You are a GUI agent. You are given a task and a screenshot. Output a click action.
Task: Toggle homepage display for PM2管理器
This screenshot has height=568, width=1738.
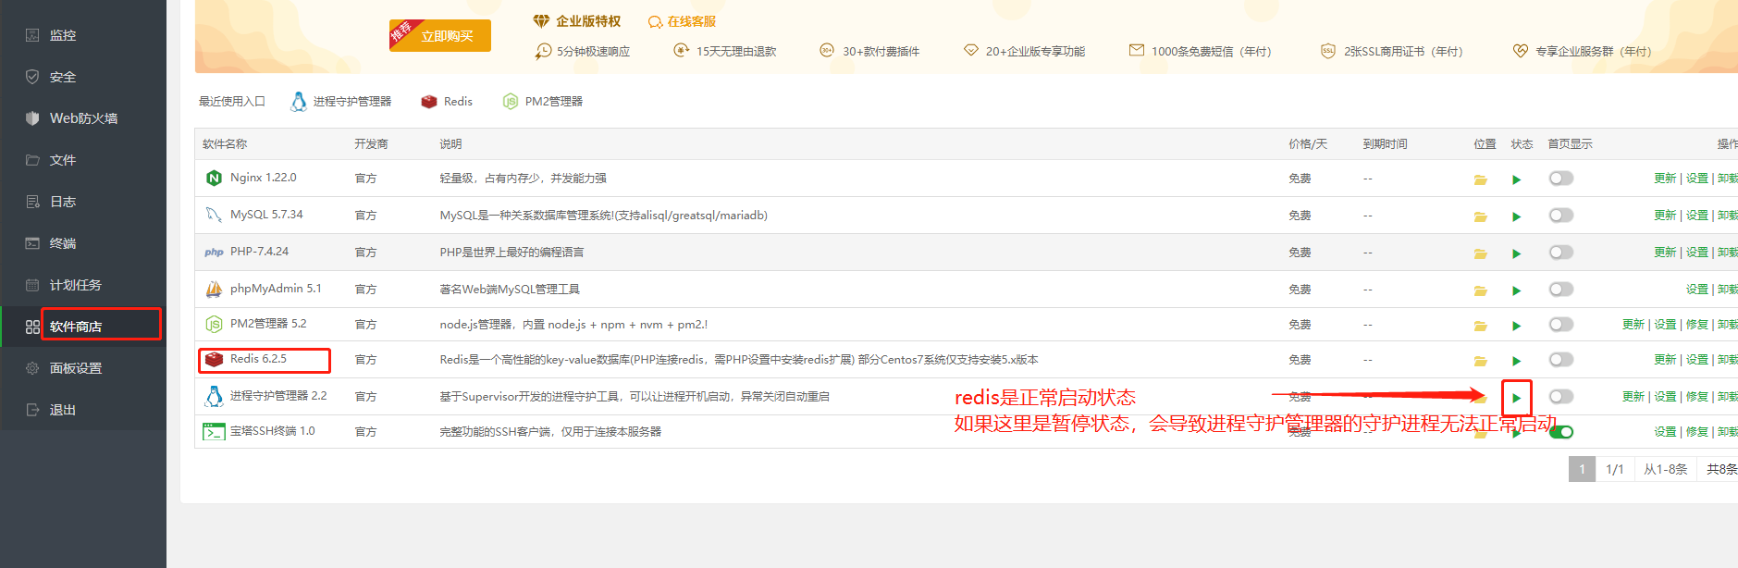(x=1561, y=325)
